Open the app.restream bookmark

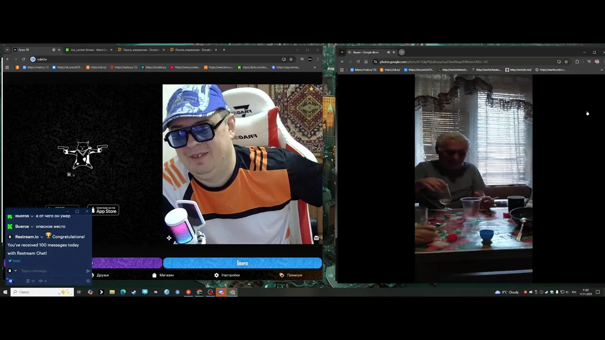tap(286, 67)
